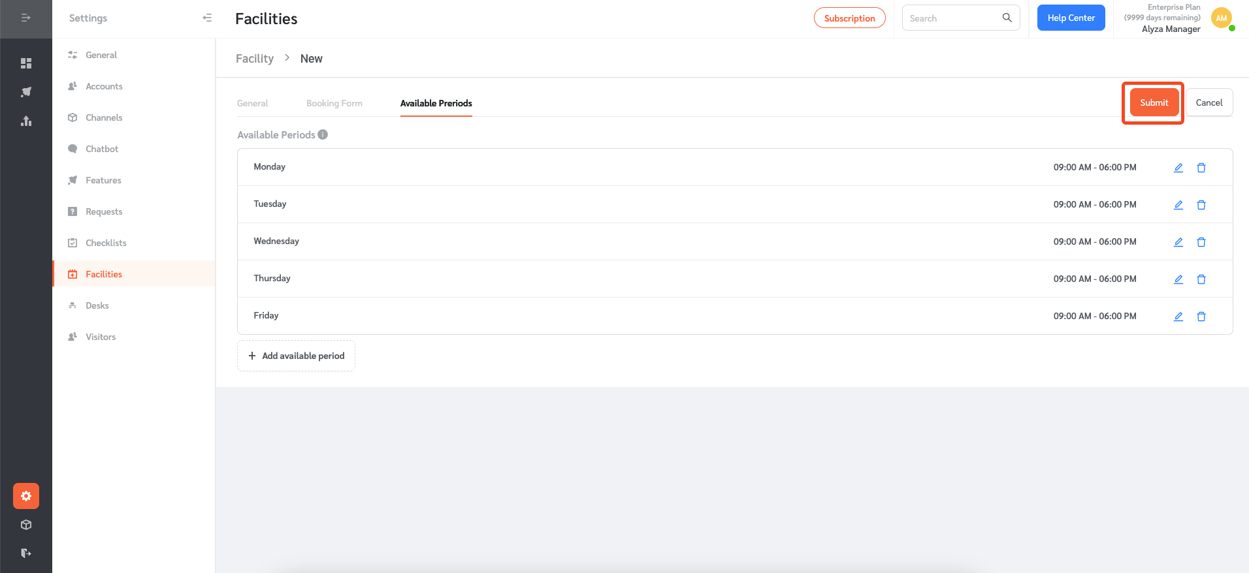Image resolution: width=1249 pixels, height=573 pixels.
Task: Click the logout icon in dark sidebar
Action: point(26,553)
